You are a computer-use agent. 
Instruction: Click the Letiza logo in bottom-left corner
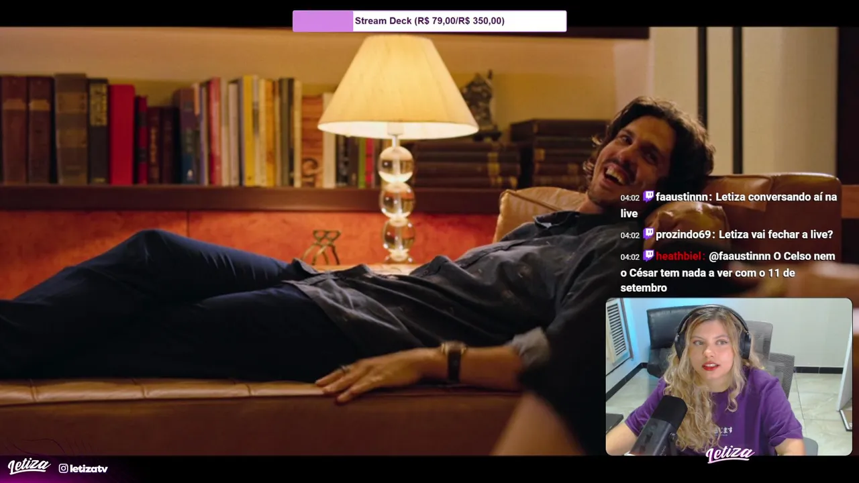click(x=29, y=466)
